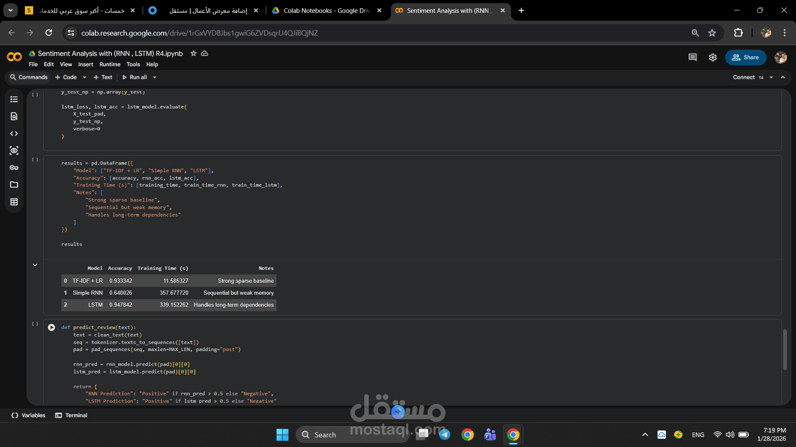Open the Colab settings gear icon
The image size is (796, 447).
pos(713,58)
